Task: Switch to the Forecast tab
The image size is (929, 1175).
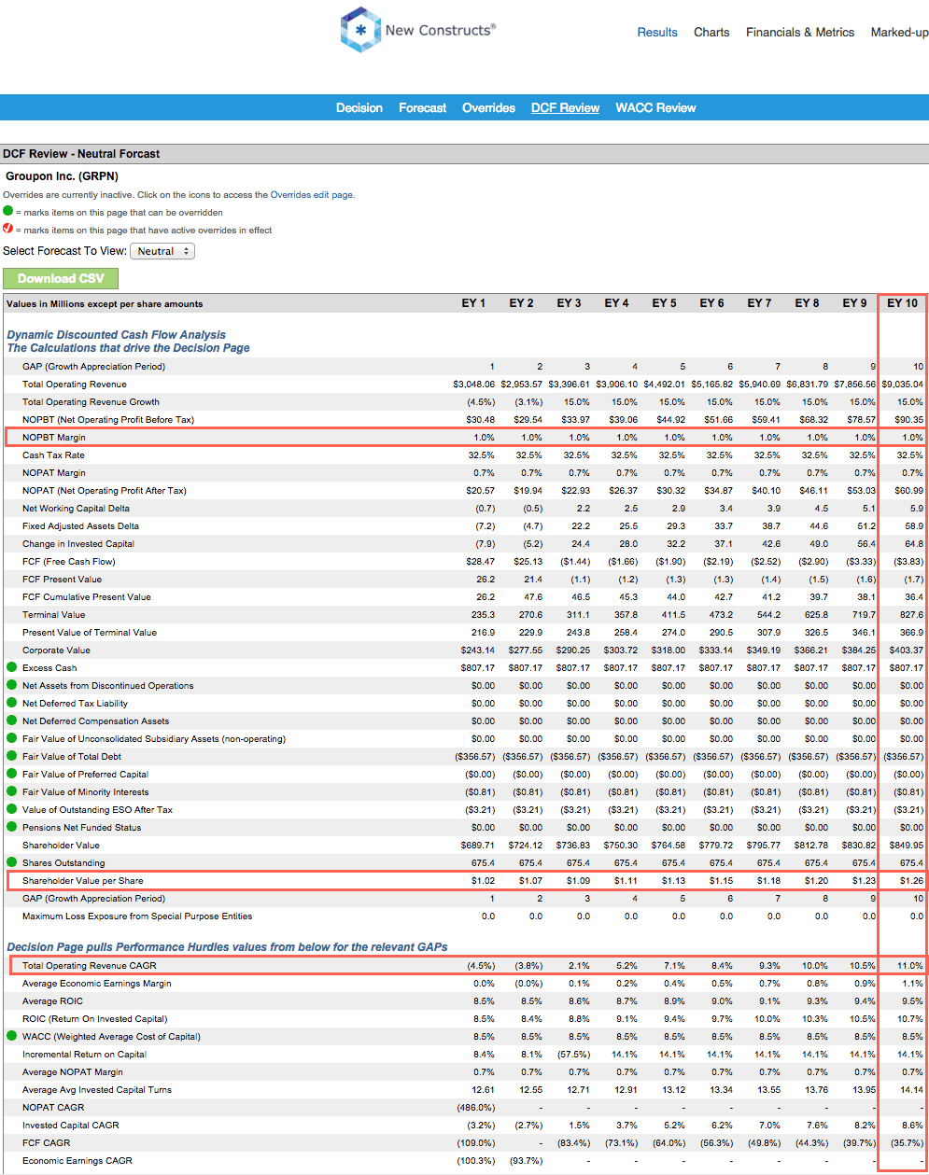Action: (x=423, y=107)
